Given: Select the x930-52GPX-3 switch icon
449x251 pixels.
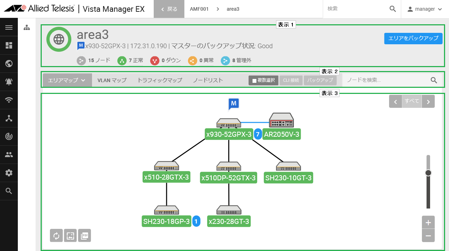Looking at the screenshot, I should [229, 123].
